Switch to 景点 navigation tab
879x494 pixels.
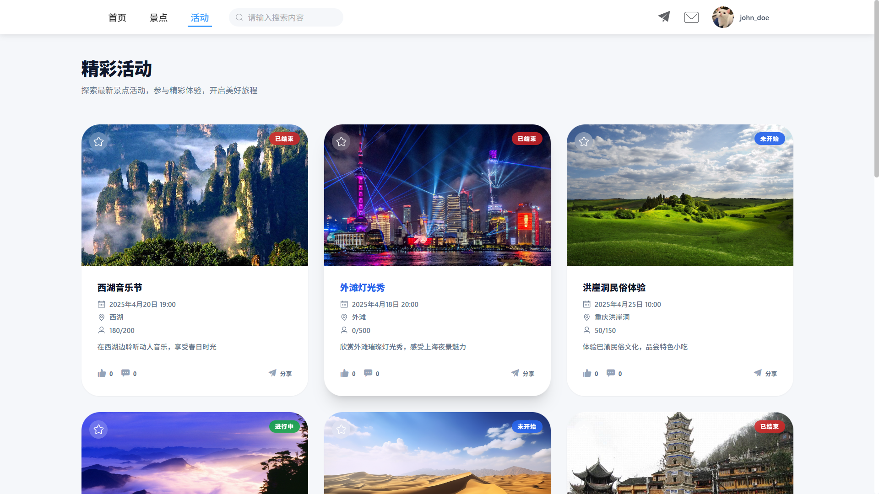158,18
